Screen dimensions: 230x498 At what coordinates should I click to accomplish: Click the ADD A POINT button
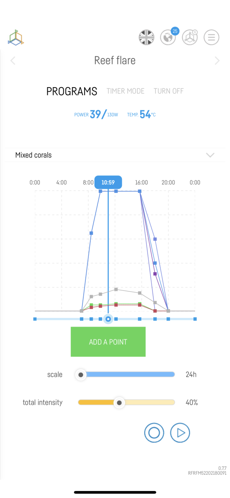coord(108,342)
